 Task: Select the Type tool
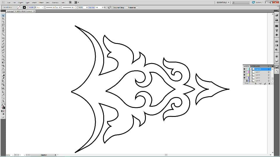(x=3, y=31)
